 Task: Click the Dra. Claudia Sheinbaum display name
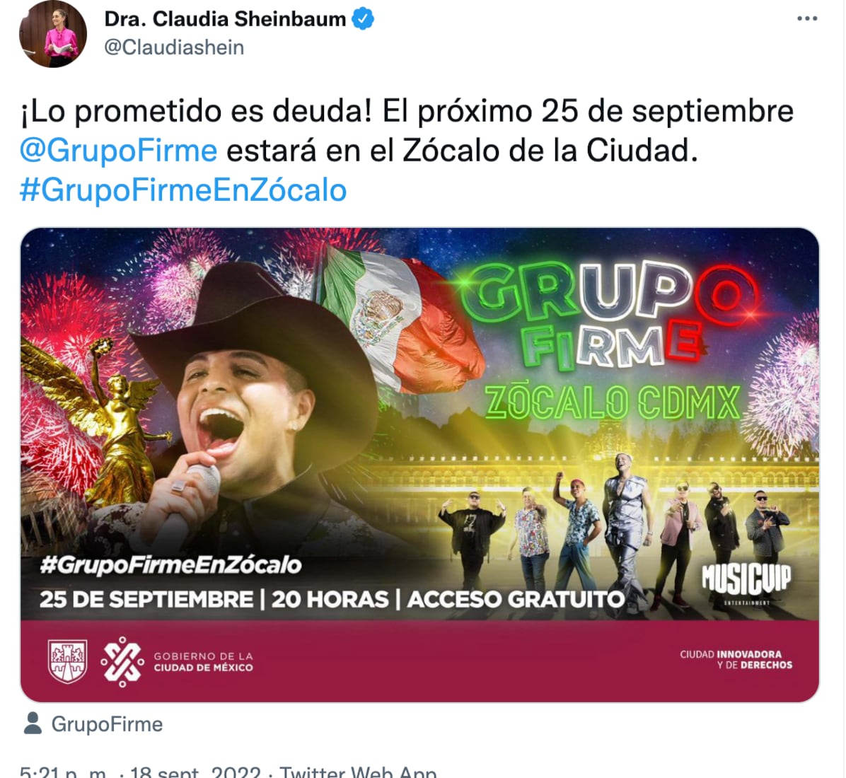(225, 19)
